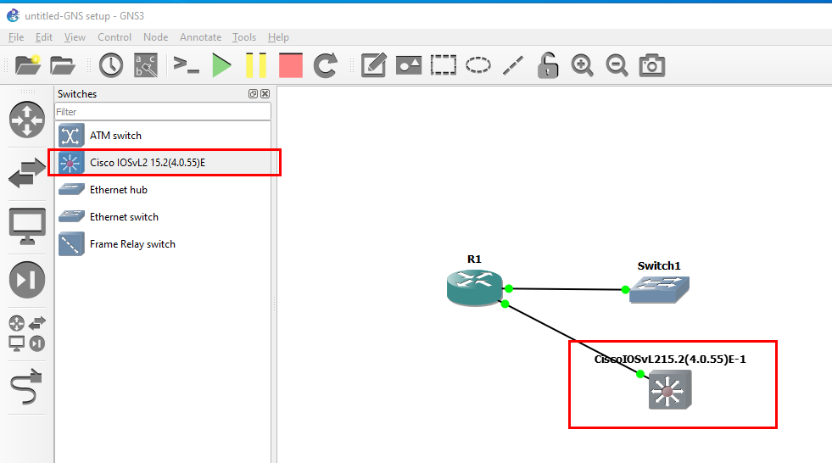The image size is (832, 463).
Task: Select Frame Relay switch in the list
Action: pos(163,244)
